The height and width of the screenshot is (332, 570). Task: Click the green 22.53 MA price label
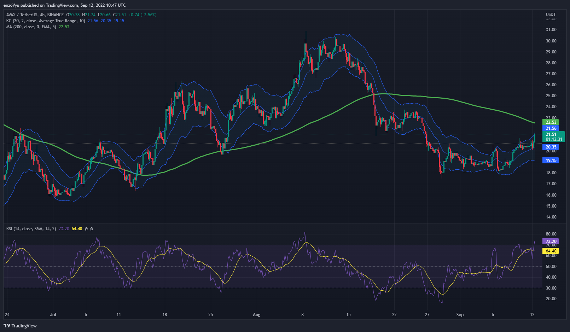point(551,122)
